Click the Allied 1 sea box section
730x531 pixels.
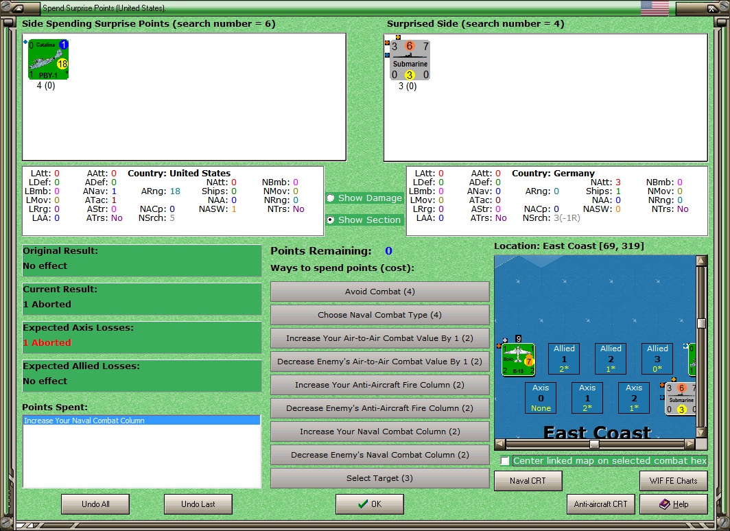(564, 358)
